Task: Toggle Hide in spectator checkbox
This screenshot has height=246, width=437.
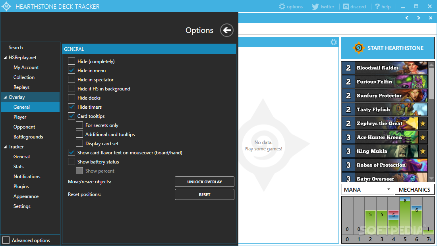Action: pyautogui.click(x=72, y=80)
